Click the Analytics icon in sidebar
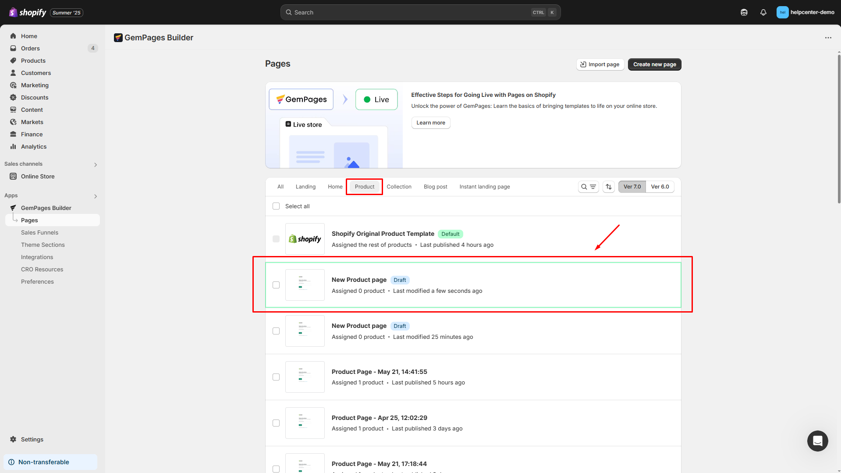 click(13, 146)
